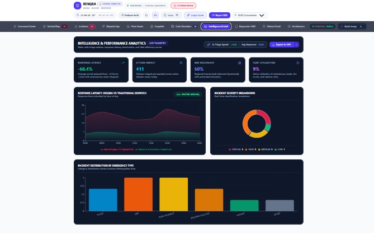
Task: Click the Crisis Simulator chip icon
Action: tap(172, 26)
